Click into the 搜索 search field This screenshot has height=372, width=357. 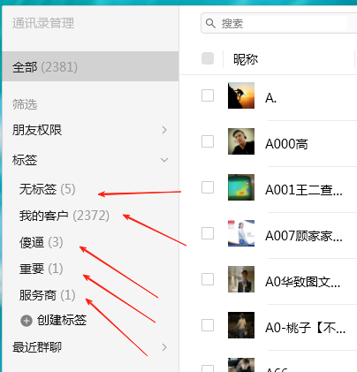tap(278, 23)
